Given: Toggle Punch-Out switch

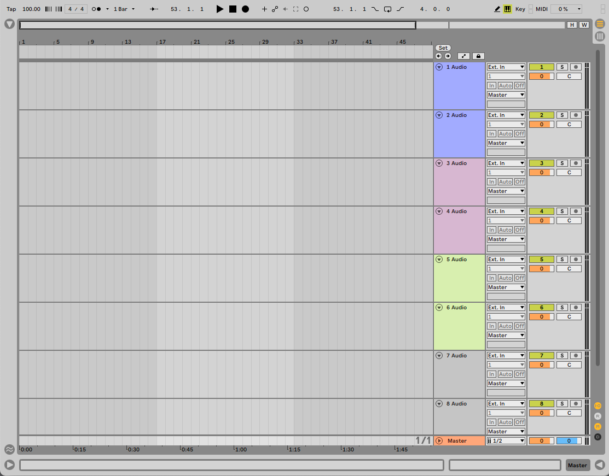Looking at the screenshot, I should (401, 9).
